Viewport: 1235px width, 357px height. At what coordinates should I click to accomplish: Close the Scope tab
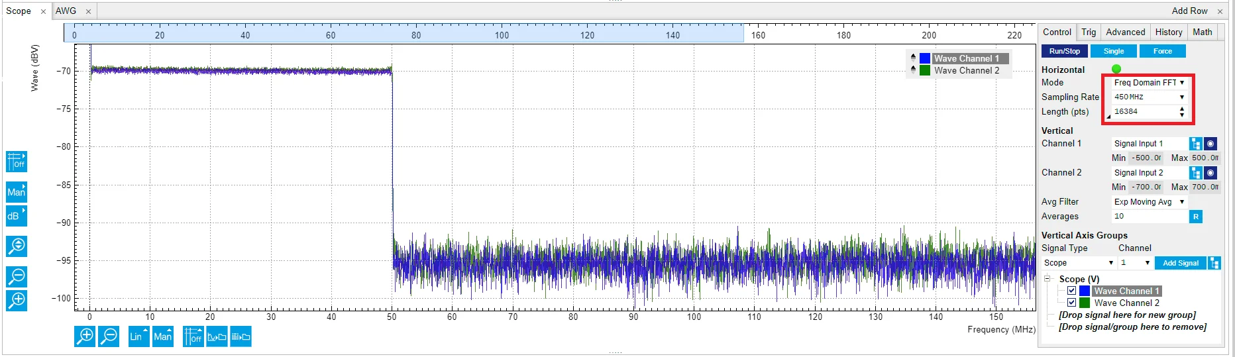click(43, 11)
